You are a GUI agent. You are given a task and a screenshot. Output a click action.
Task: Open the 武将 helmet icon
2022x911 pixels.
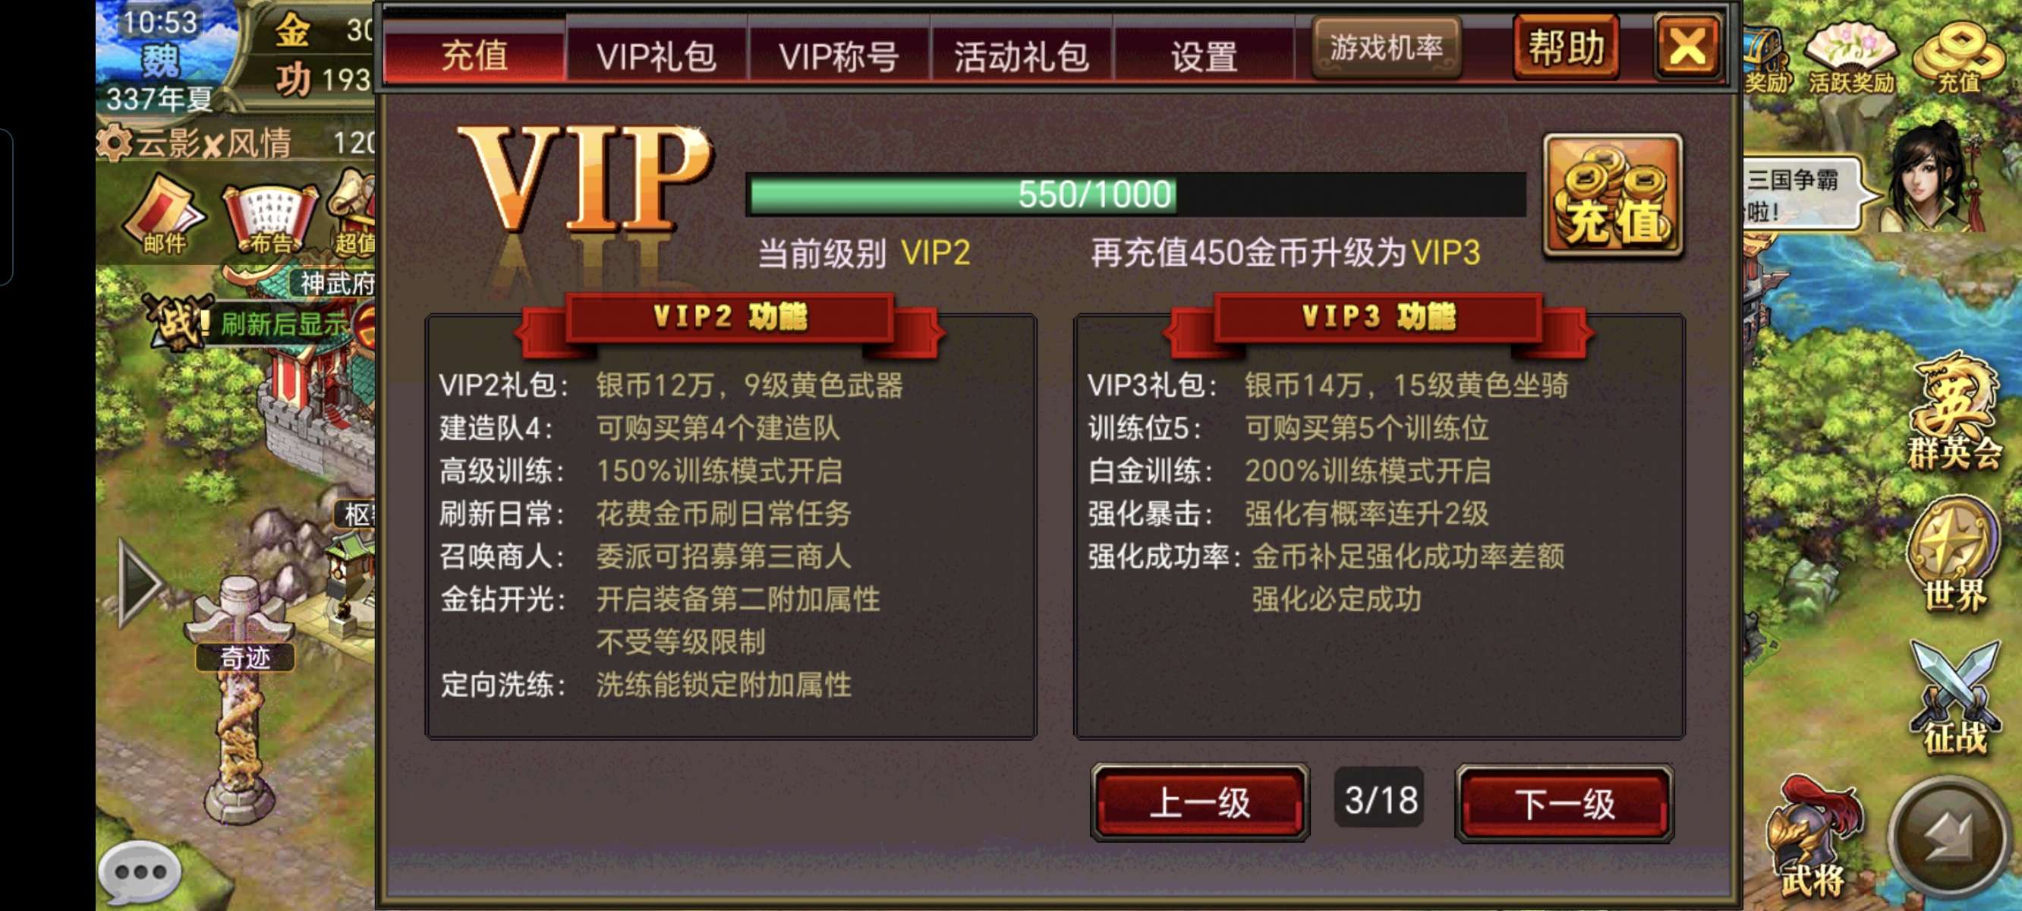[1813, 837]
